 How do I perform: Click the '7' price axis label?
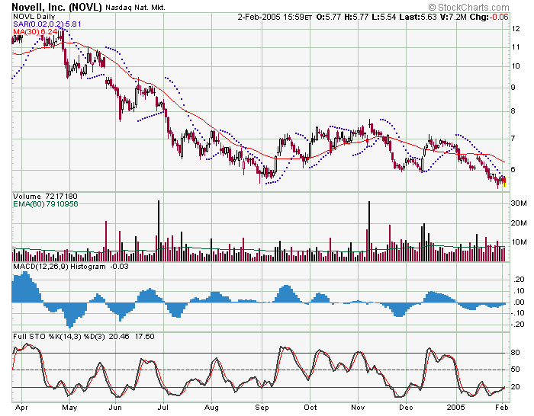pos(513,139)
